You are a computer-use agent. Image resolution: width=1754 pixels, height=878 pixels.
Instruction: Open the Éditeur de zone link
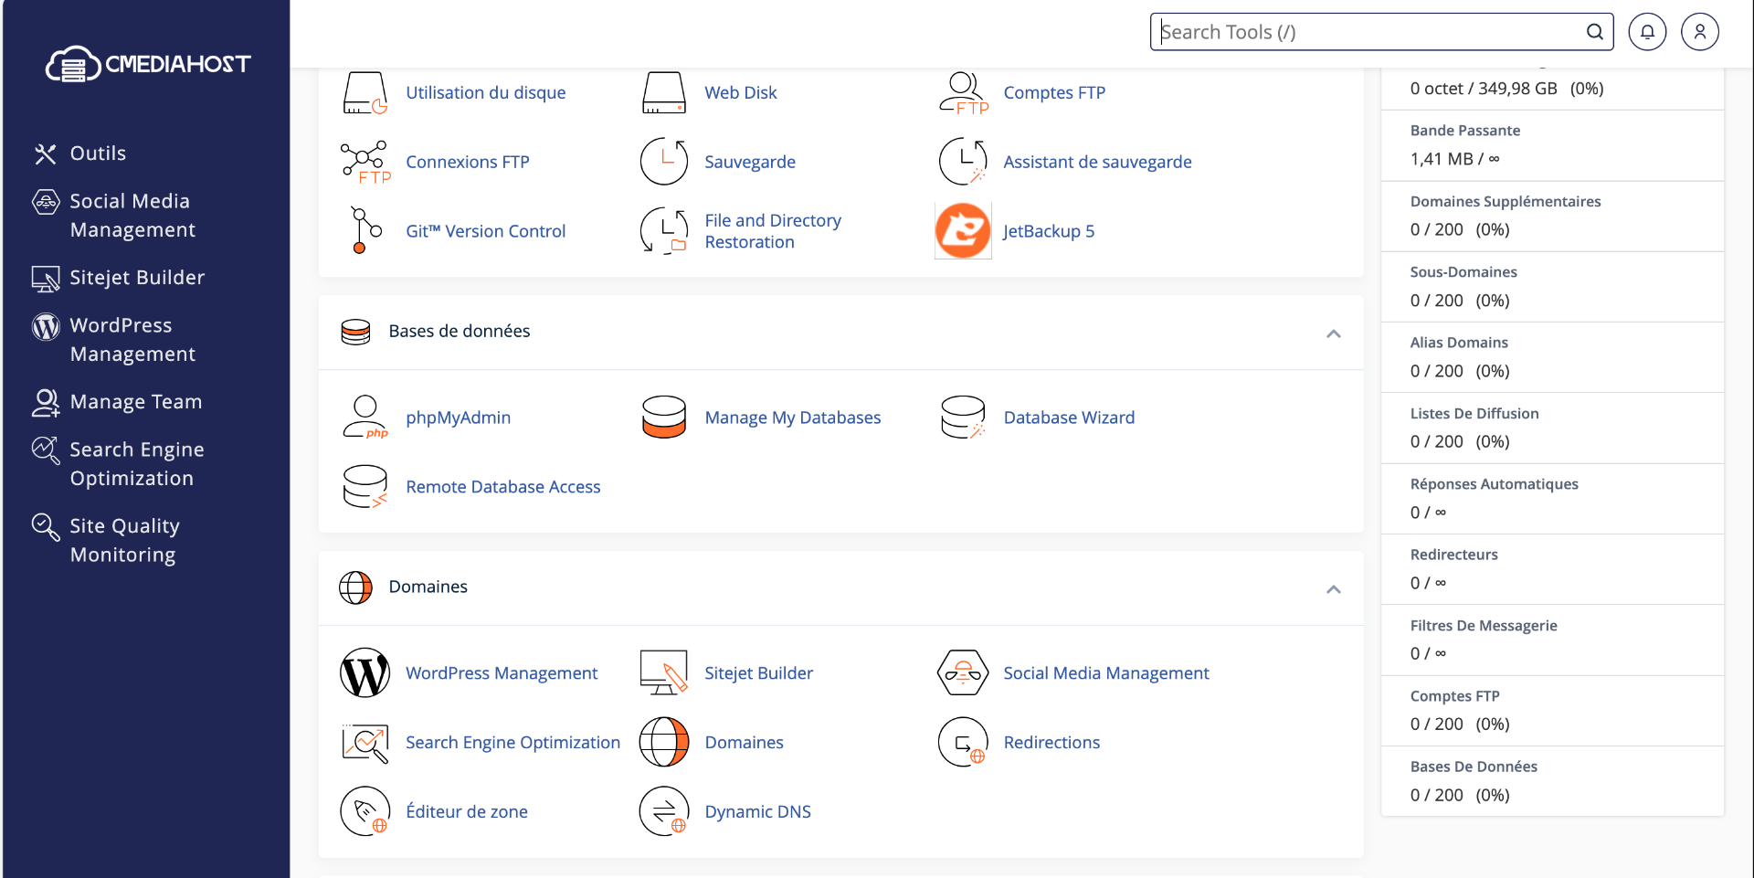(467, 811)
